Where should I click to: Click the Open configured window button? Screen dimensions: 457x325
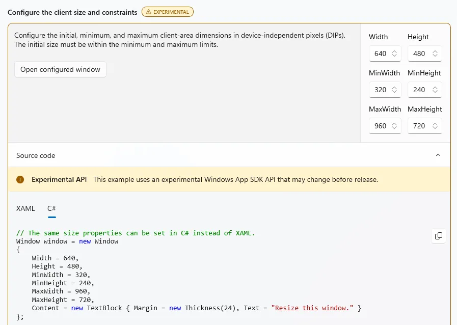tap(60, 69)
